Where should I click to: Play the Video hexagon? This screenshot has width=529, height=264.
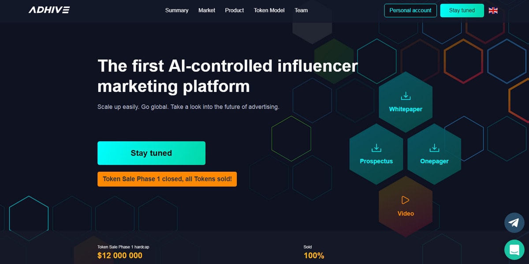406,206
